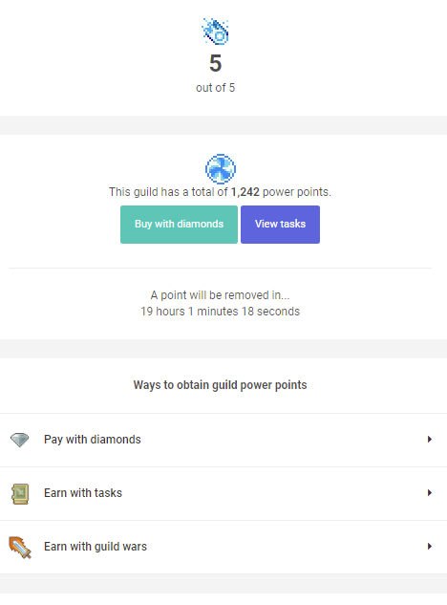Click the Buy with diamonds button
Image resolution: width=447 pixels, height=605 pixels.
pos(179,225)
